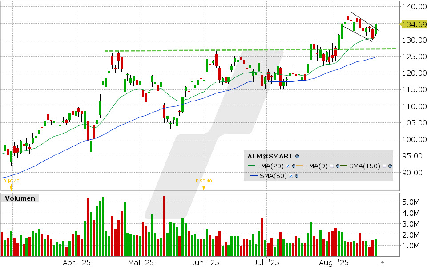
Task: Click the June dividend marker D $0.40
Action: click(x=204, y=184)
